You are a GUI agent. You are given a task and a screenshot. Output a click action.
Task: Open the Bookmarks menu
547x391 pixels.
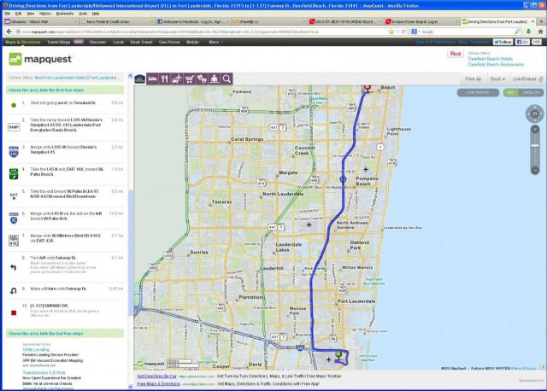[x=65, y=14]
